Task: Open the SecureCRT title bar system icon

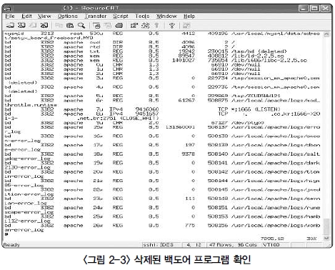Action: 8,9
